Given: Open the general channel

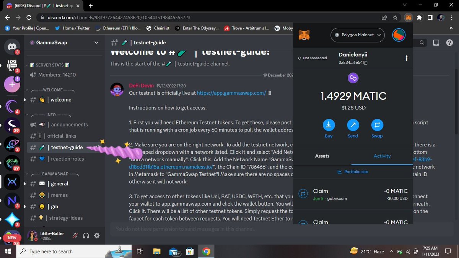Looking at the screenshot, I should click(x=65, y=183).
